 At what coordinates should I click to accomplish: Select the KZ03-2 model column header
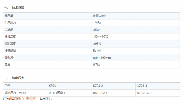coord(98,86)
